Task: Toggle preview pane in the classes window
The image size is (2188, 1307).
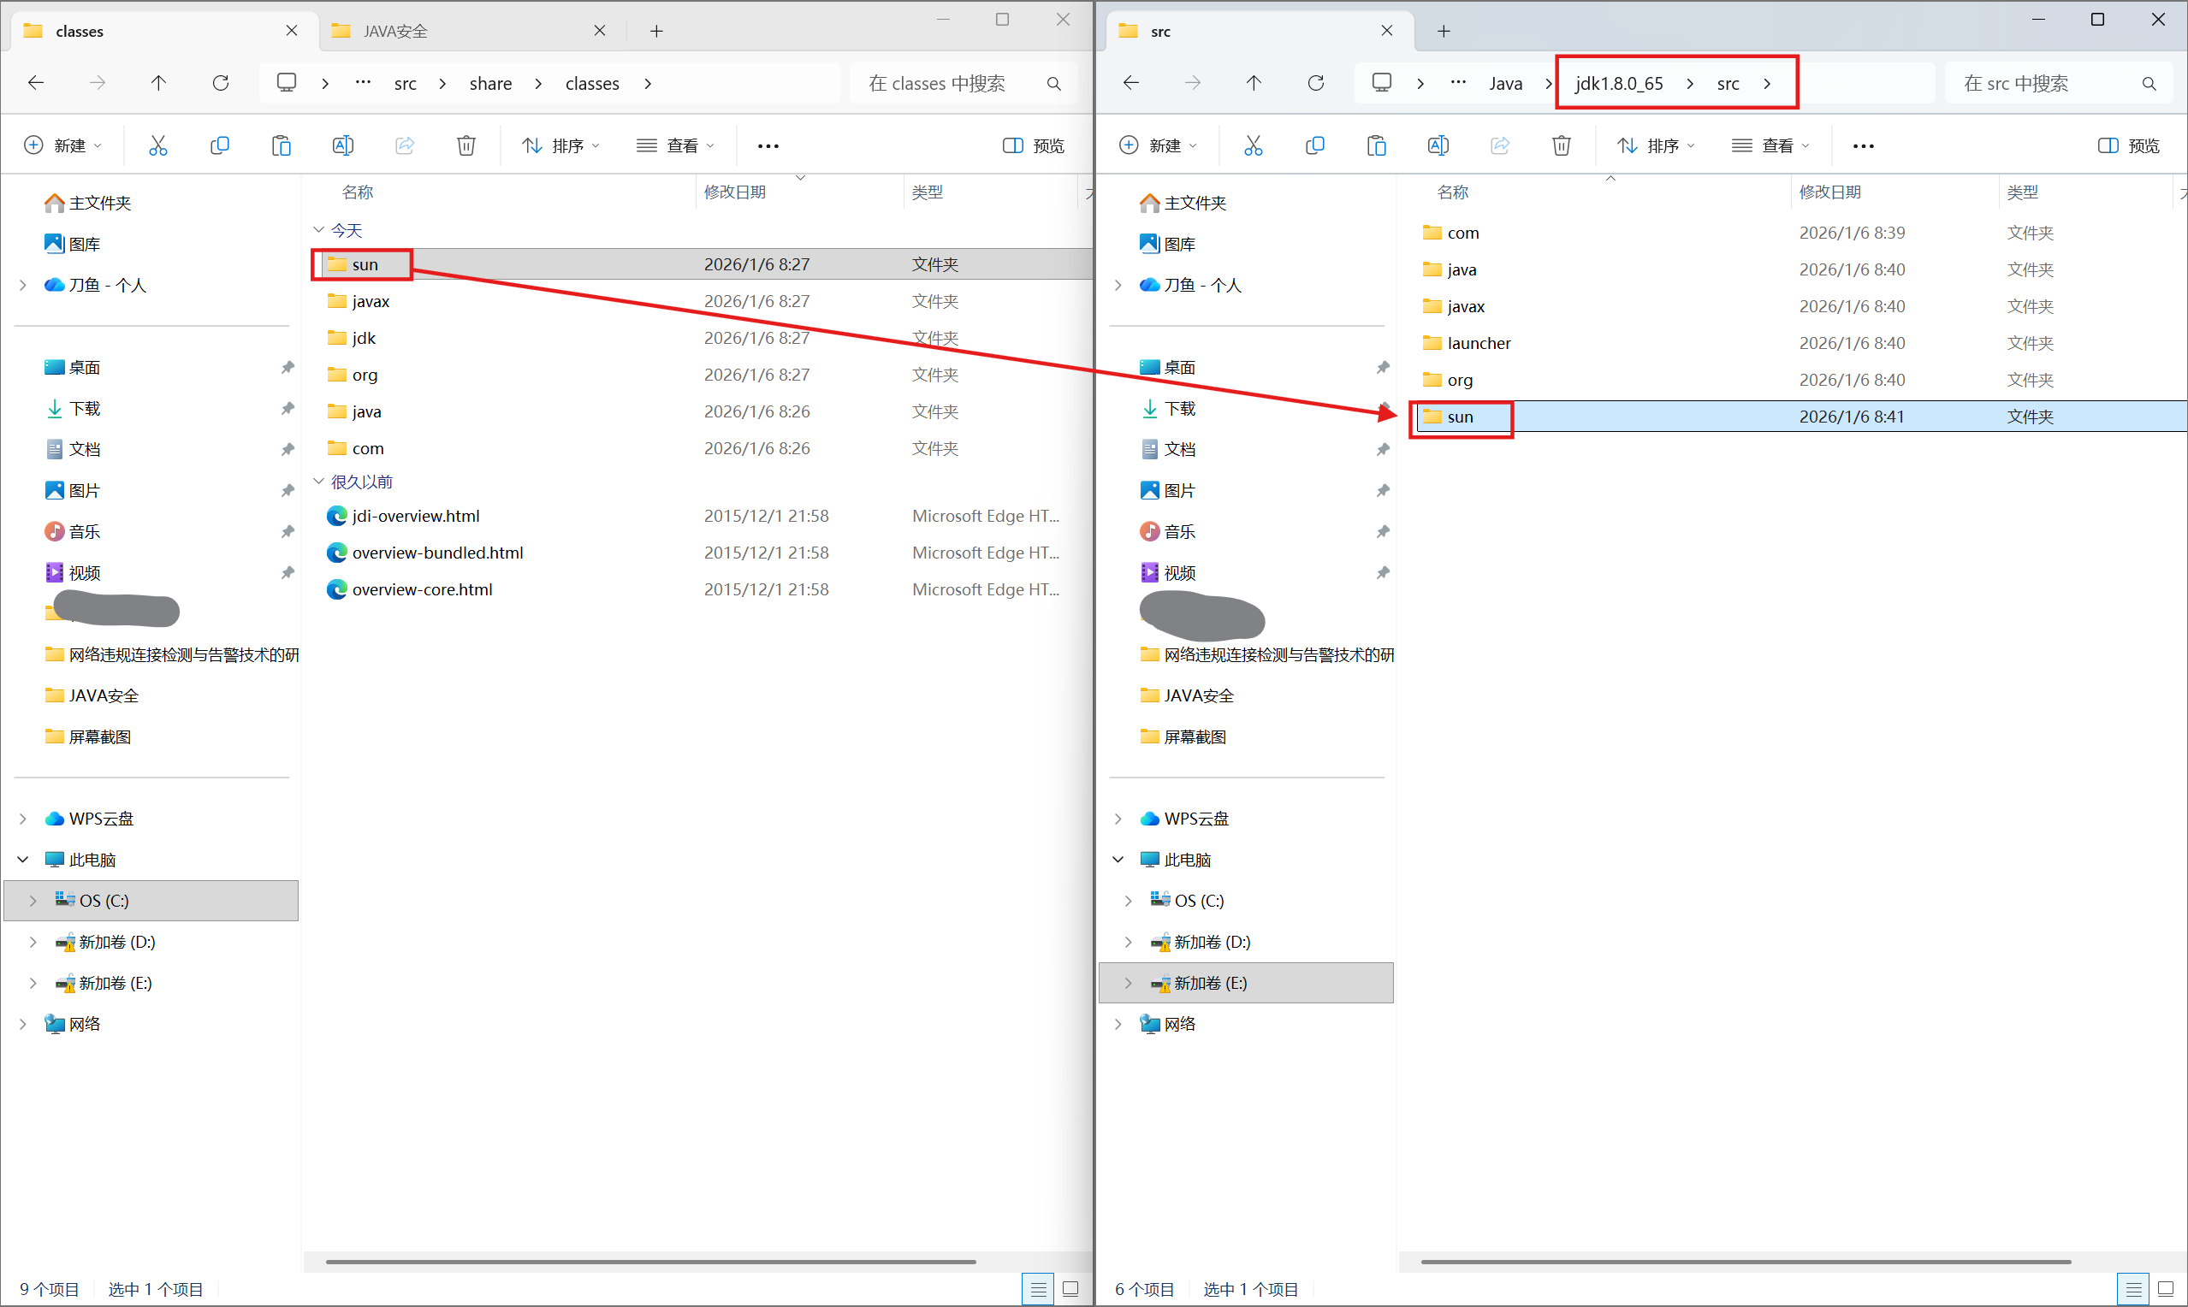Action: [x=1033, y=145]
